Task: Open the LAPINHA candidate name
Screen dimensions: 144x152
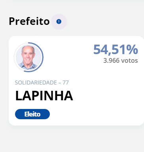Action: coord(44,96)
